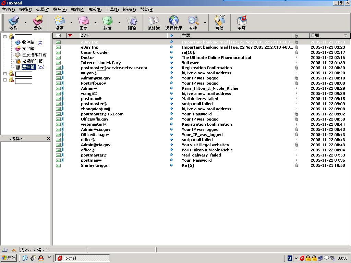Open the 主页 homepage icon
This screenshot has width=351, height=263.
point(241,23)
